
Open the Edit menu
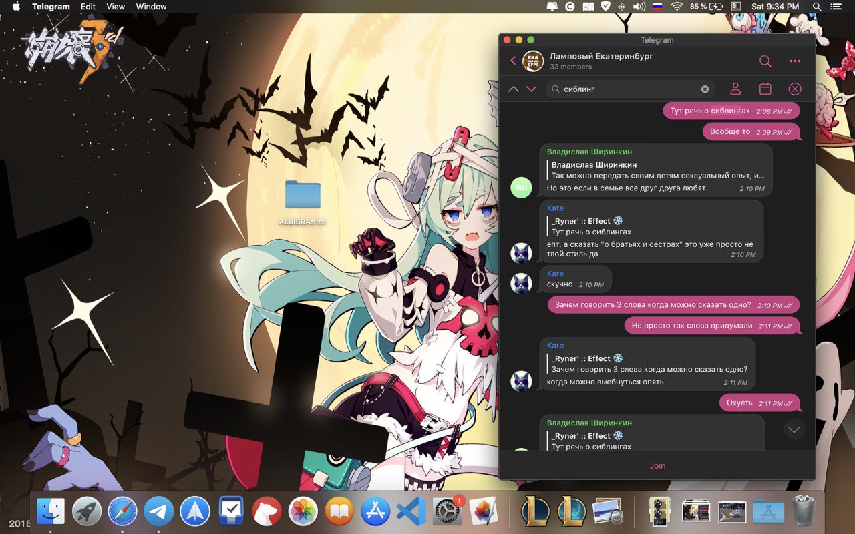(88, 7)
